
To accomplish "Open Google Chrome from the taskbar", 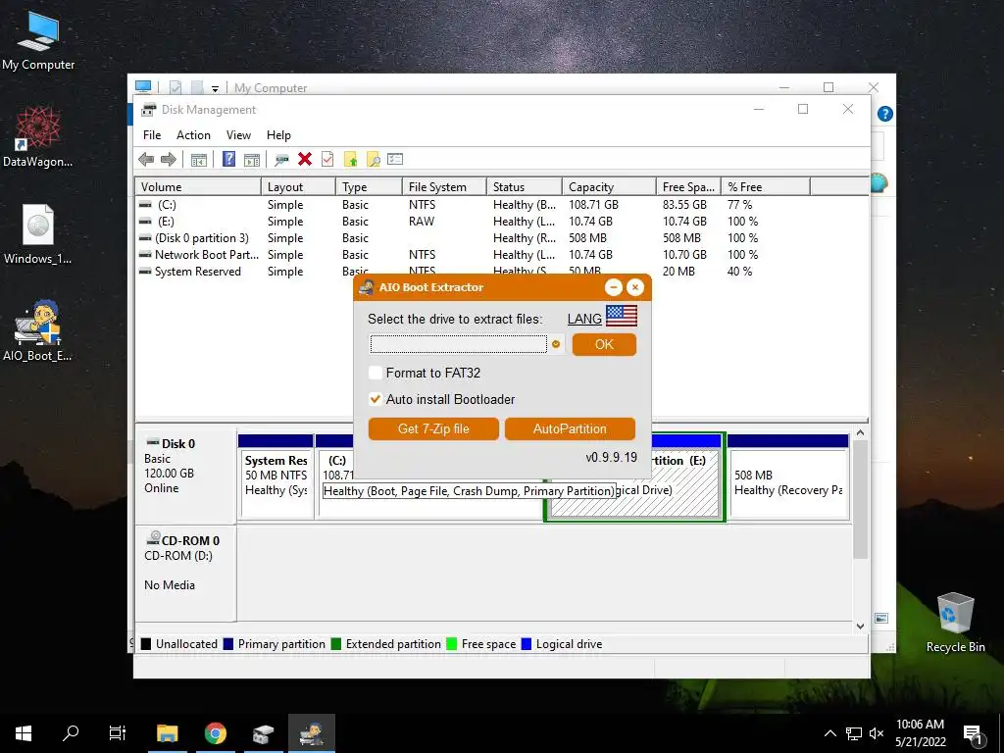I will click(x=216, y=733).
